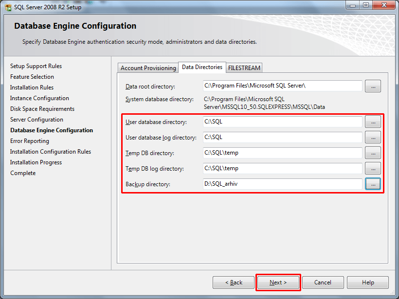This screenshot has height=299, width=399.
Task: Focus the User database directory field
Action: coord(283,122)
